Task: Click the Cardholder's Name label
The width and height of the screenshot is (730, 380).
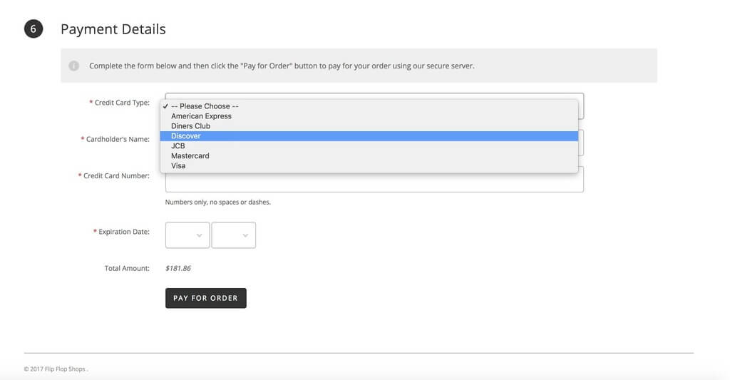Action: [x=118, y=140]
